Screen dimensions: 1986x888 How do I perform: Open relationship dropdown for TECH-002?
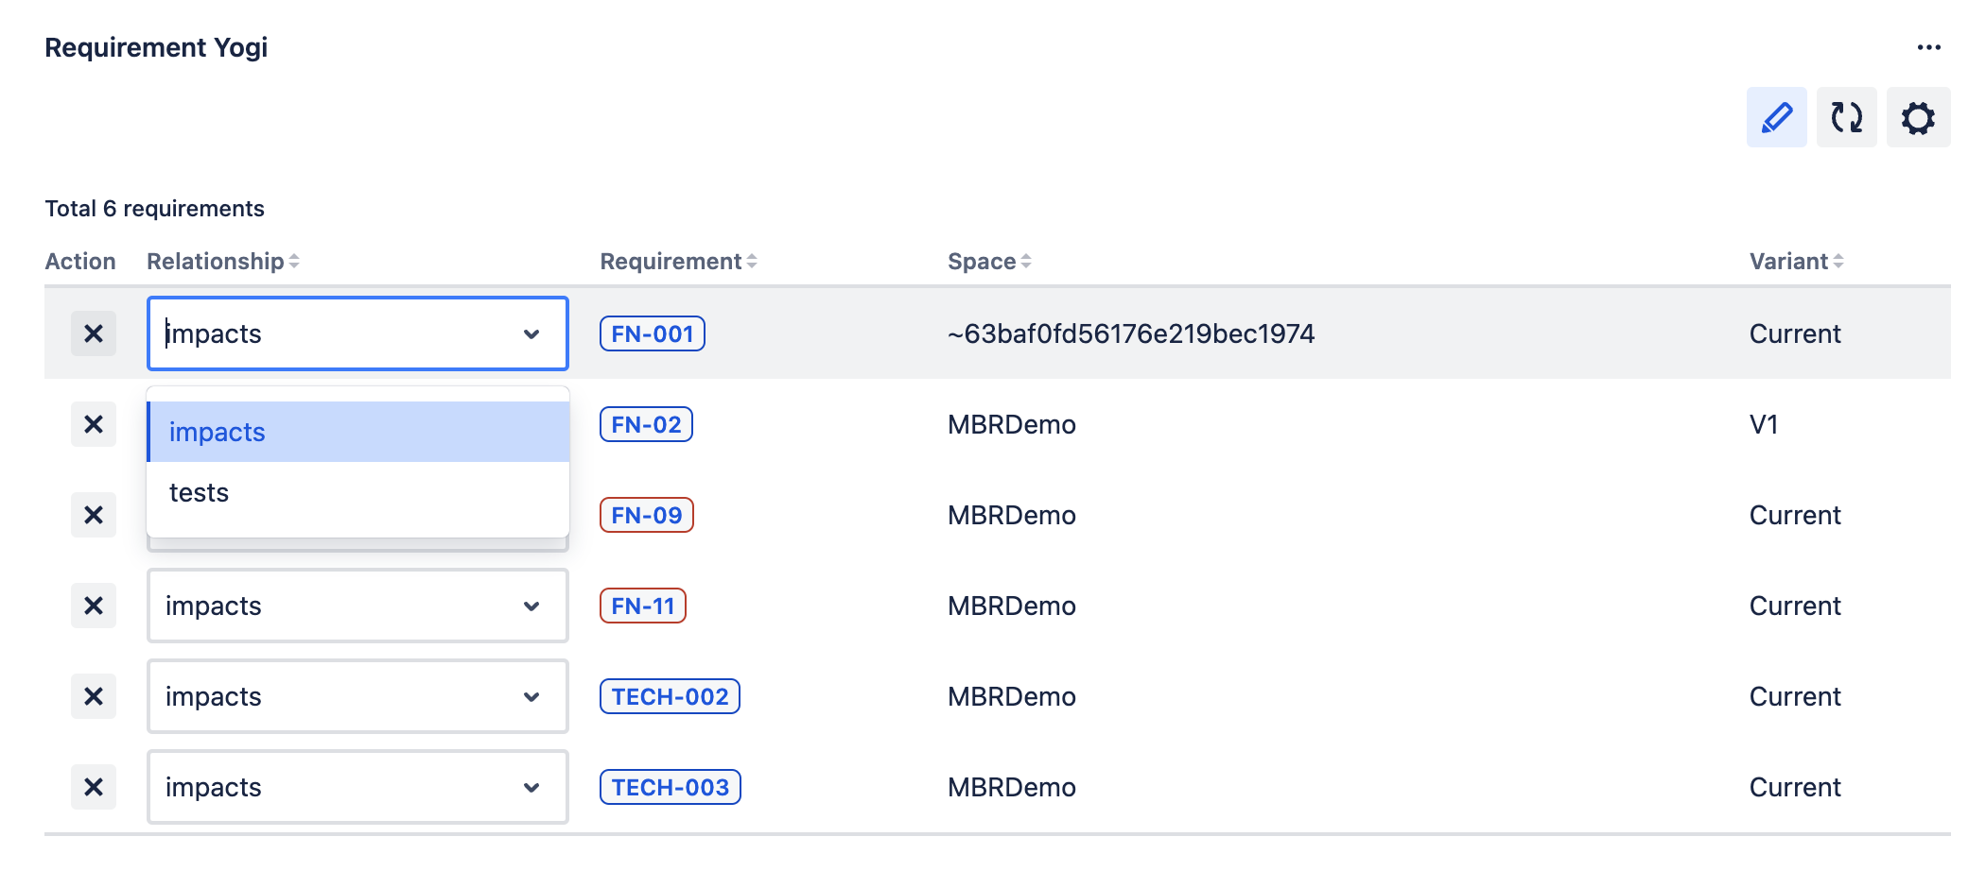coord(357,696)
